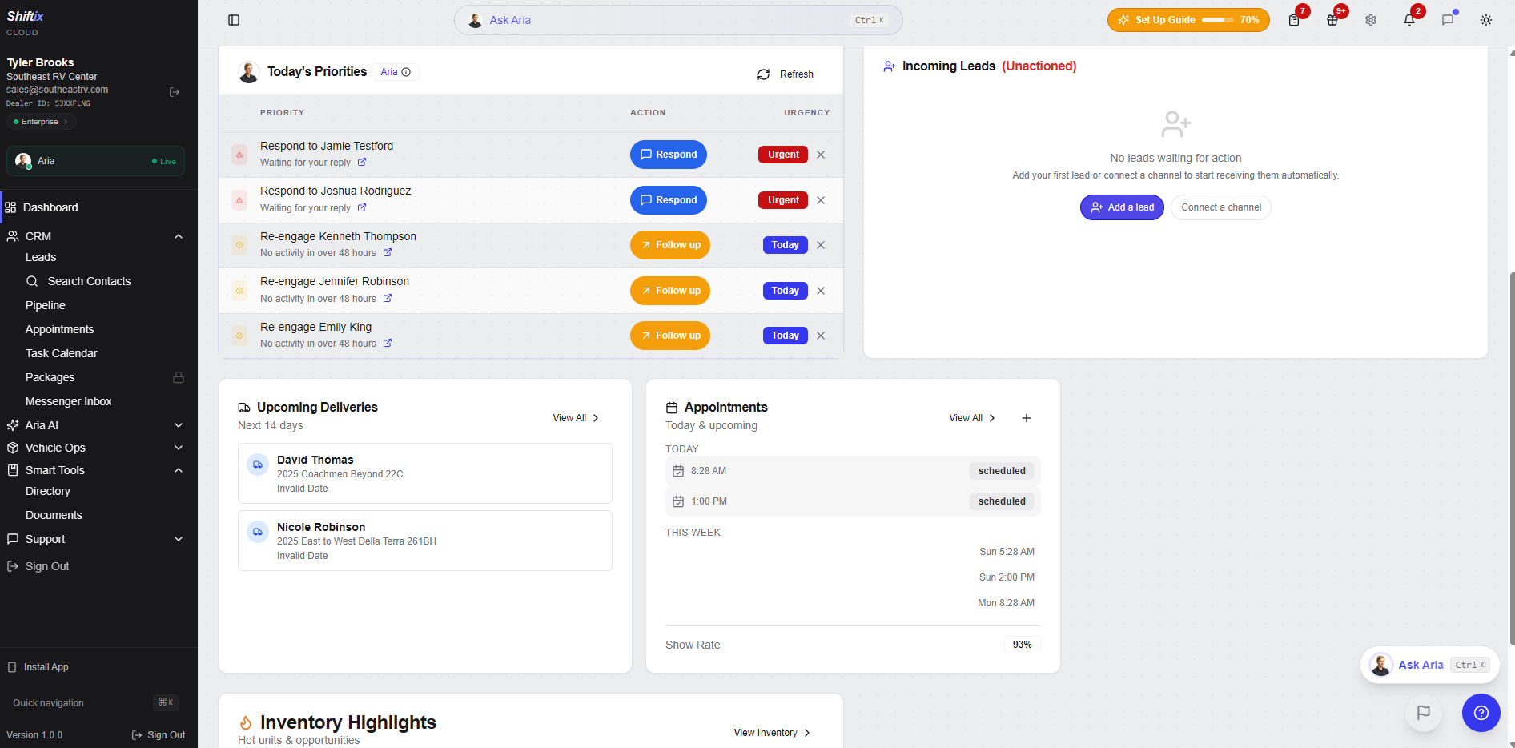Click Respond for Jamie Testford
The width and height of the screenshot is (1515, 748).
tap(669, 155)
